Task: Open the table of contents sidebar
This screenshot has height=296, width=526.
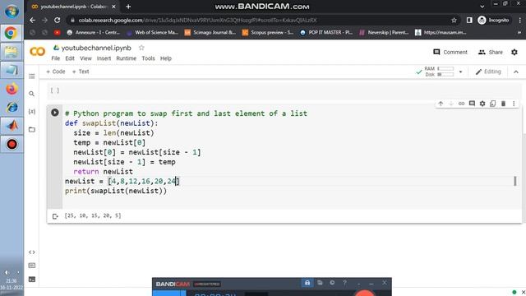Action: point(32,76)
